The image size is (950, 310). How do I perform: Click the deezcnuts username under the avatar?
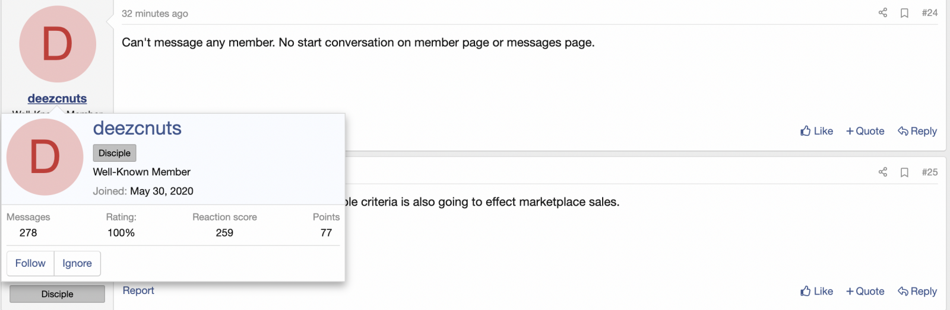pyautogui.click(x=57, y=98)
